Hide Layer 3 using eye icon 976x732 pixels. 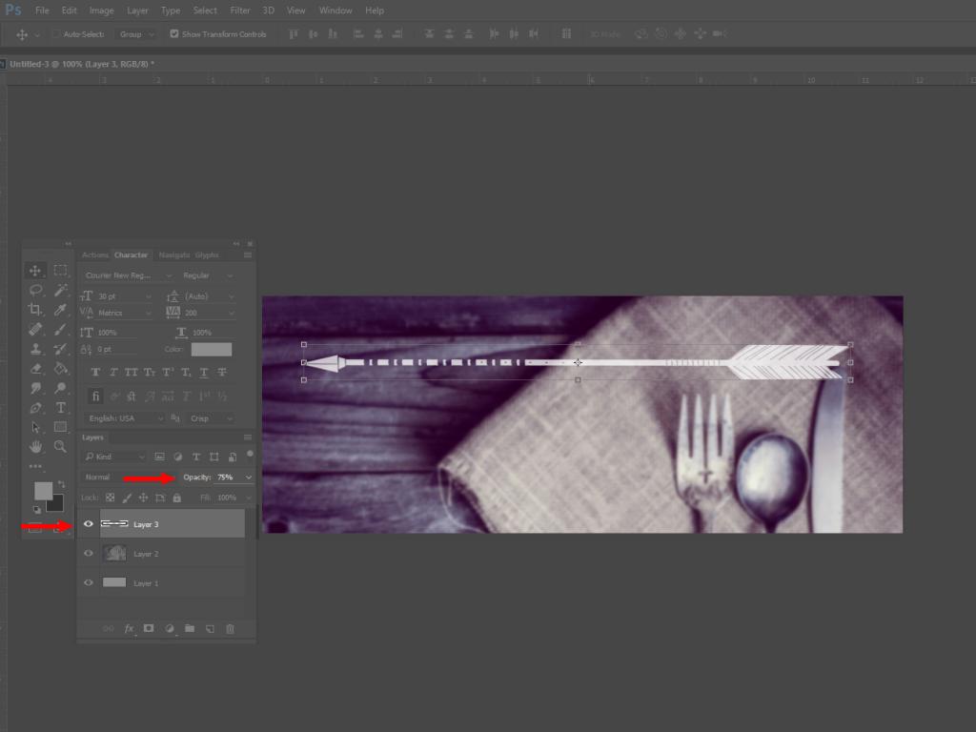click(x=89, y=523)
